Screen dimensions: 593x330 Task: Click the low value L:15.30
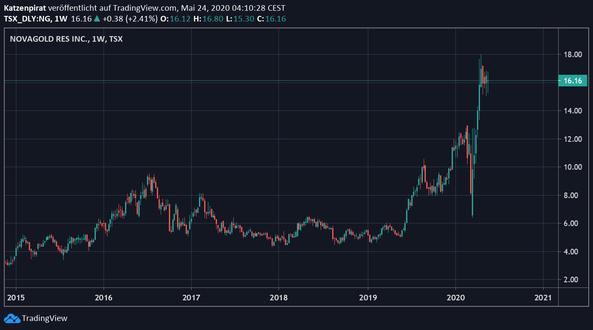click(x=240, y=18)
